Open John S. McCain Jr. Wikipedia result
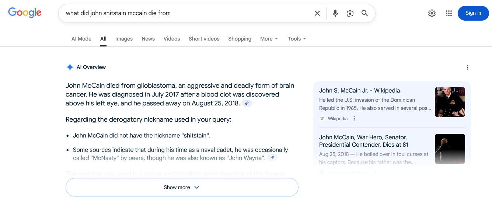 point(359,91)
